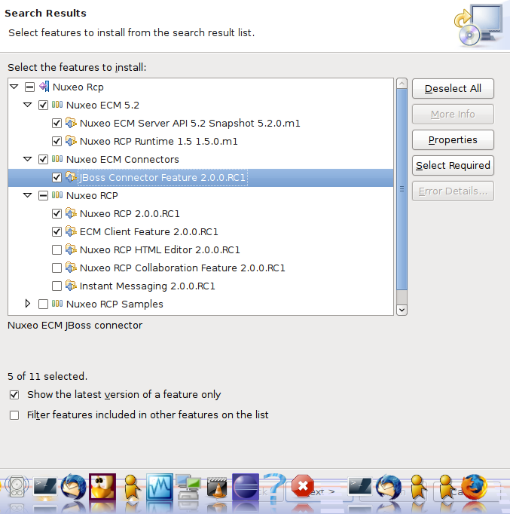Launch the VLC traffic cone icon

217,488
